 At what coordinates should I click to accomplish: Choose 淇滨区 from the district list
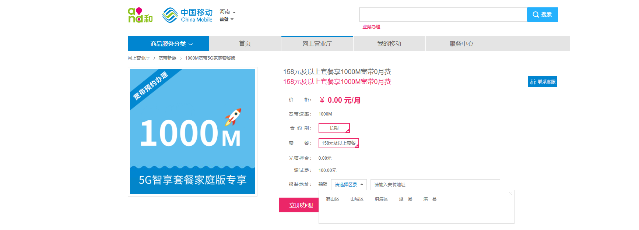tap(381, 199)
